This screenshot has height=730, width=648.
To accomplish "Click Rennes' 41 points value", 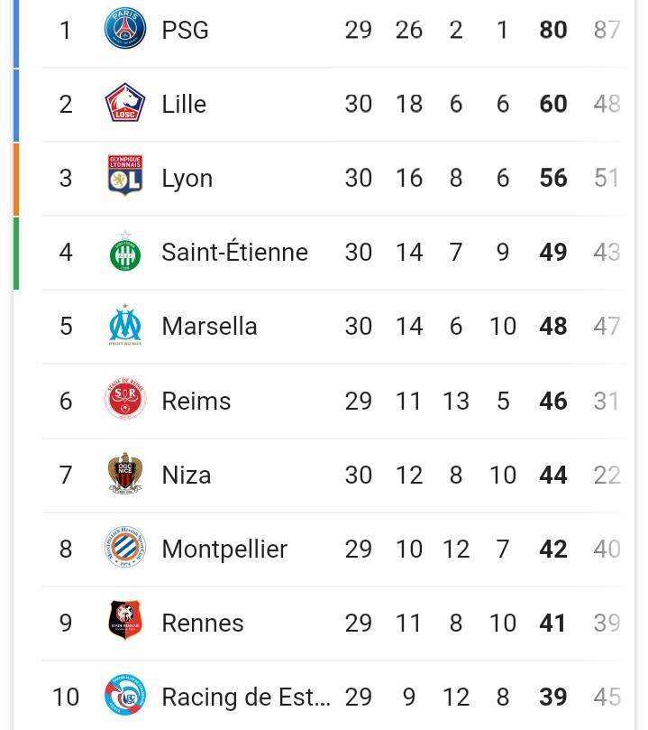I will 552,624.
